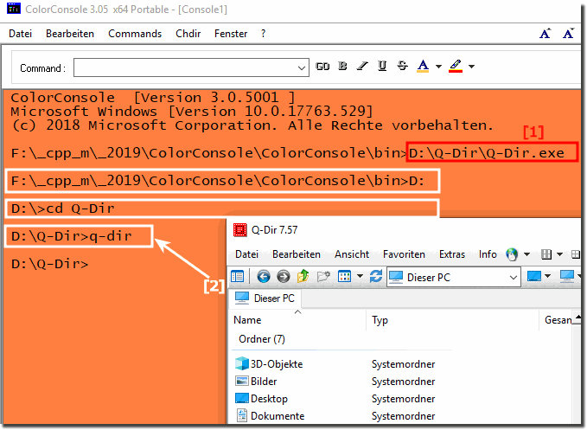
Task: Open the Commands menu
Action: pos(135,34)
